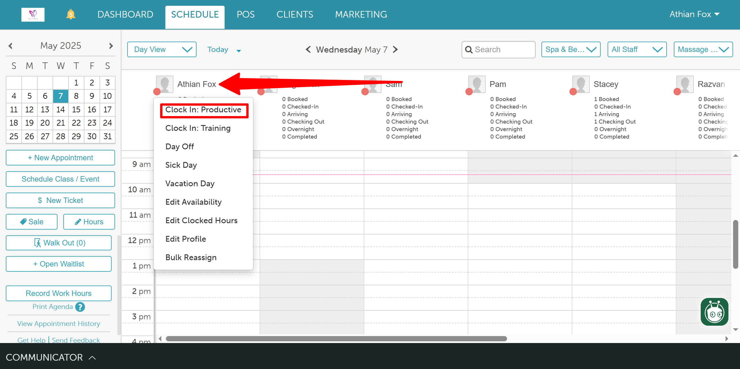Click Stacey's red clock status dot
The image size is (740, 369).
click(573, 92)
